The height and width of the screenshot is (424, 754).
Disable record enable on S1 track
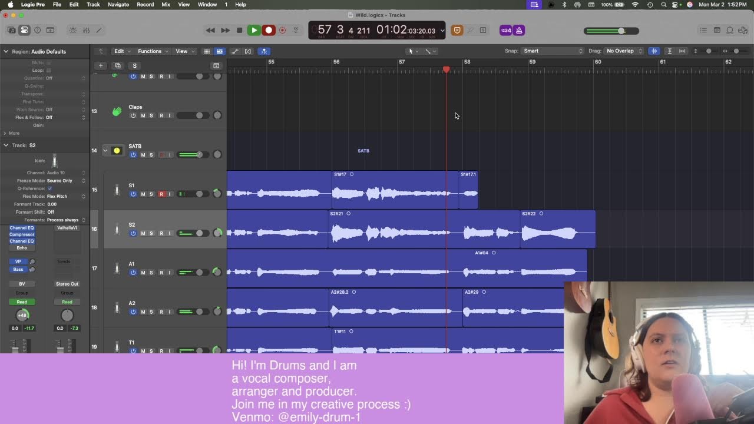click(x=161, y=194)
